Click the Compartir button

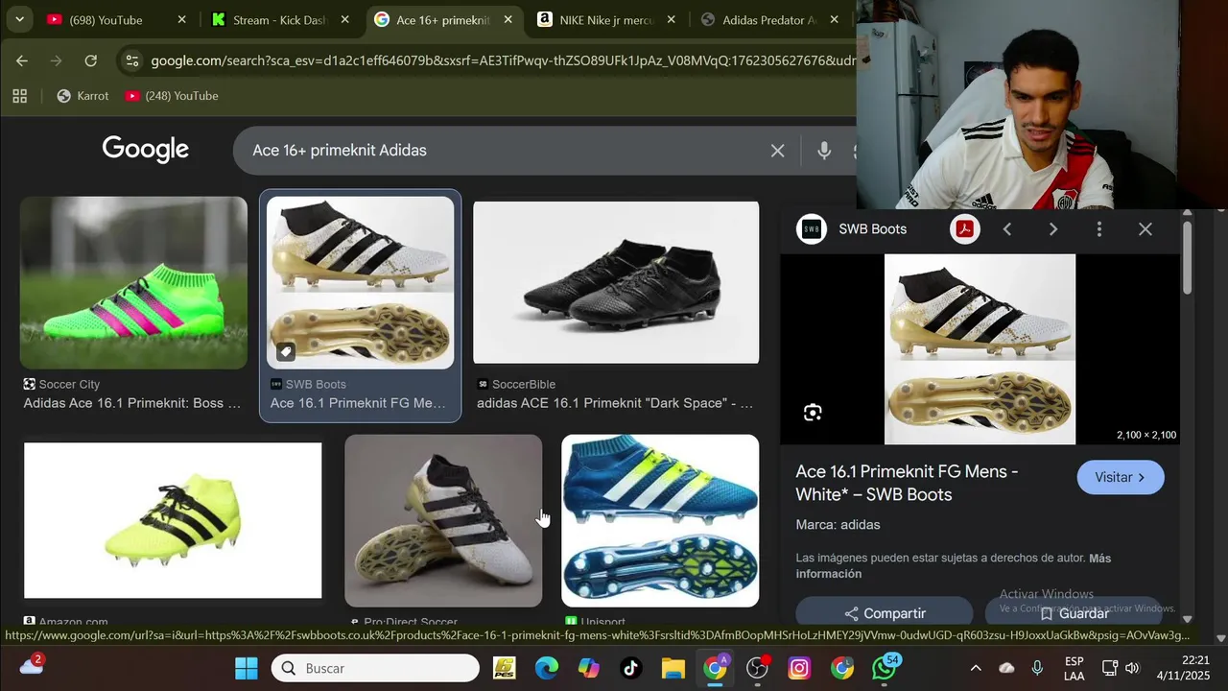[x=885, y=613]
